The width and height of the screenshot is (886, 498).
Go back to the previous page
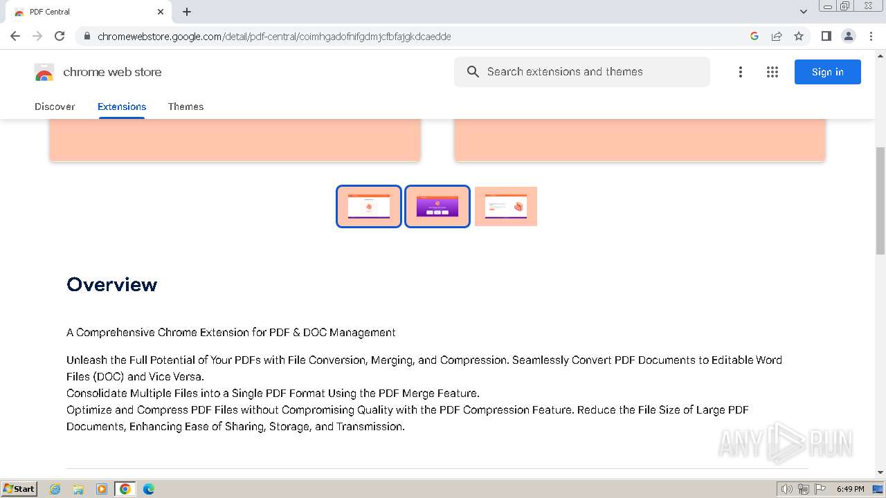pyautogui.click(x=15, y=36)
